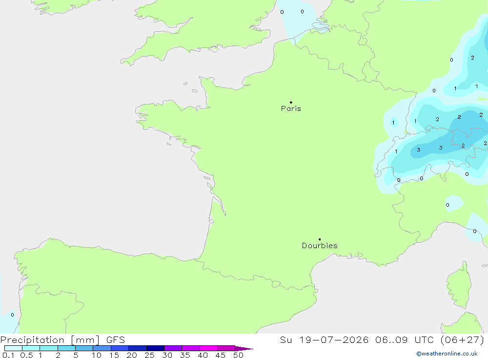Pick the 5–10 mm legend swatch
488x358 pixels.
(84, 348)
